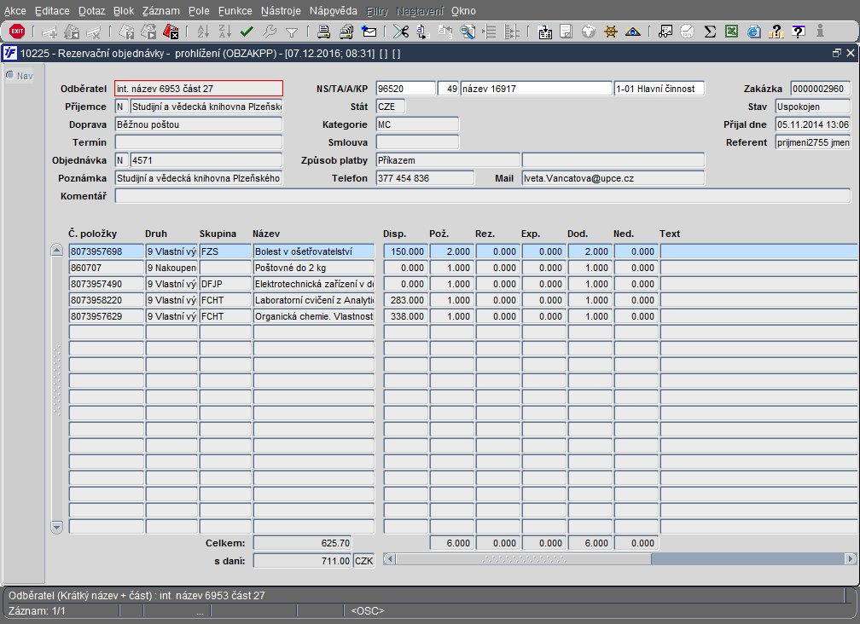This screenshot has height=624, width=860.
Task: Click the horizontal scrollbar thumb
Action: coord(523,559)
